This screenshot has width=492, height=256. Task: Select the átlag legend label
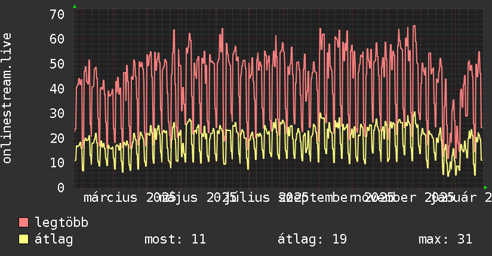[54, 239]
